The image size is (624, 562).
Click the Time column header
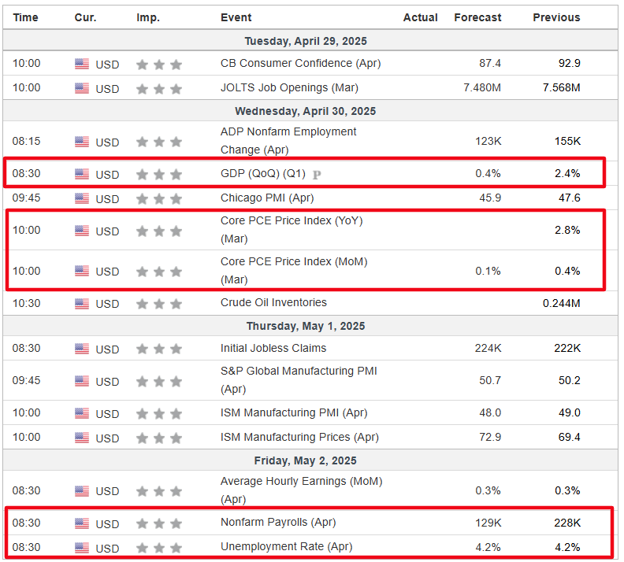(25, 17)
